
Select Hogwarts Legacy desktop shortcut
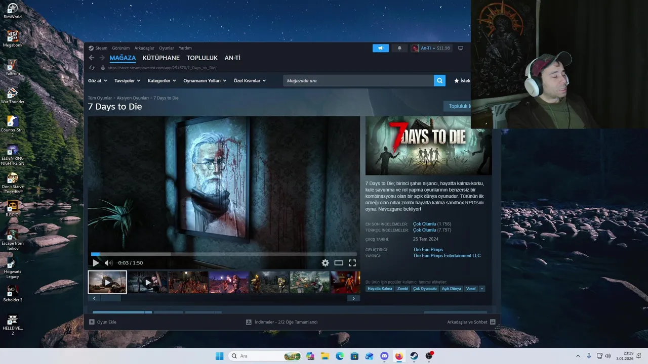tap(13, 267)
